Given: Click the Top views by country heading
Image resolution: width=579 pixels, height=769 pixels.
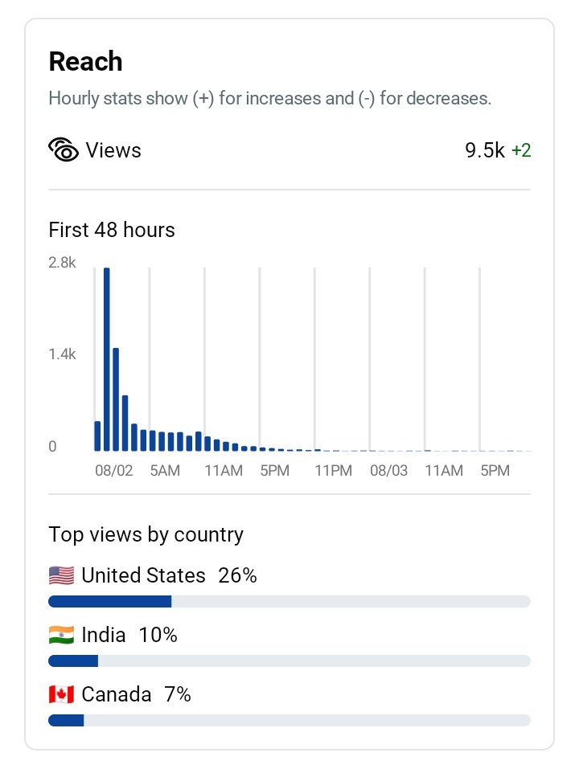Looking at the screenshot, I should pos(146,534).
